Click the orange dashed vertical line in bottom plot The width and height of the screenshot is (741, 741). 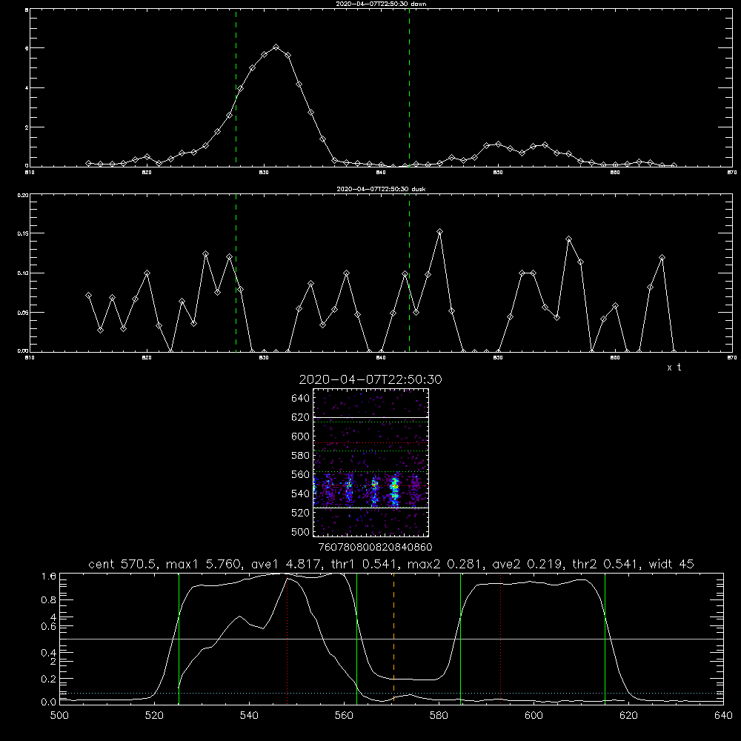[393, 639]
